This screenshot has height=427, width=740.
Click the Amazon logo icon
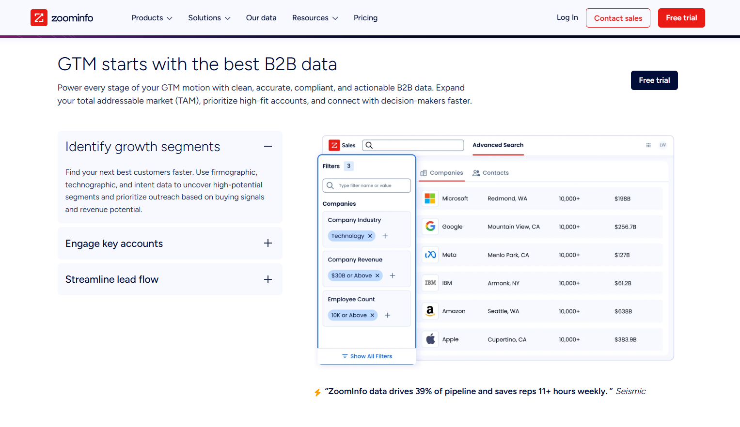click(x=430, y=311)
